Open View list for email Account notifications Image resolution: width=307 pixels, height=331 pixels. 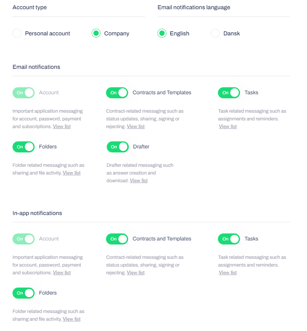point(62,127)
